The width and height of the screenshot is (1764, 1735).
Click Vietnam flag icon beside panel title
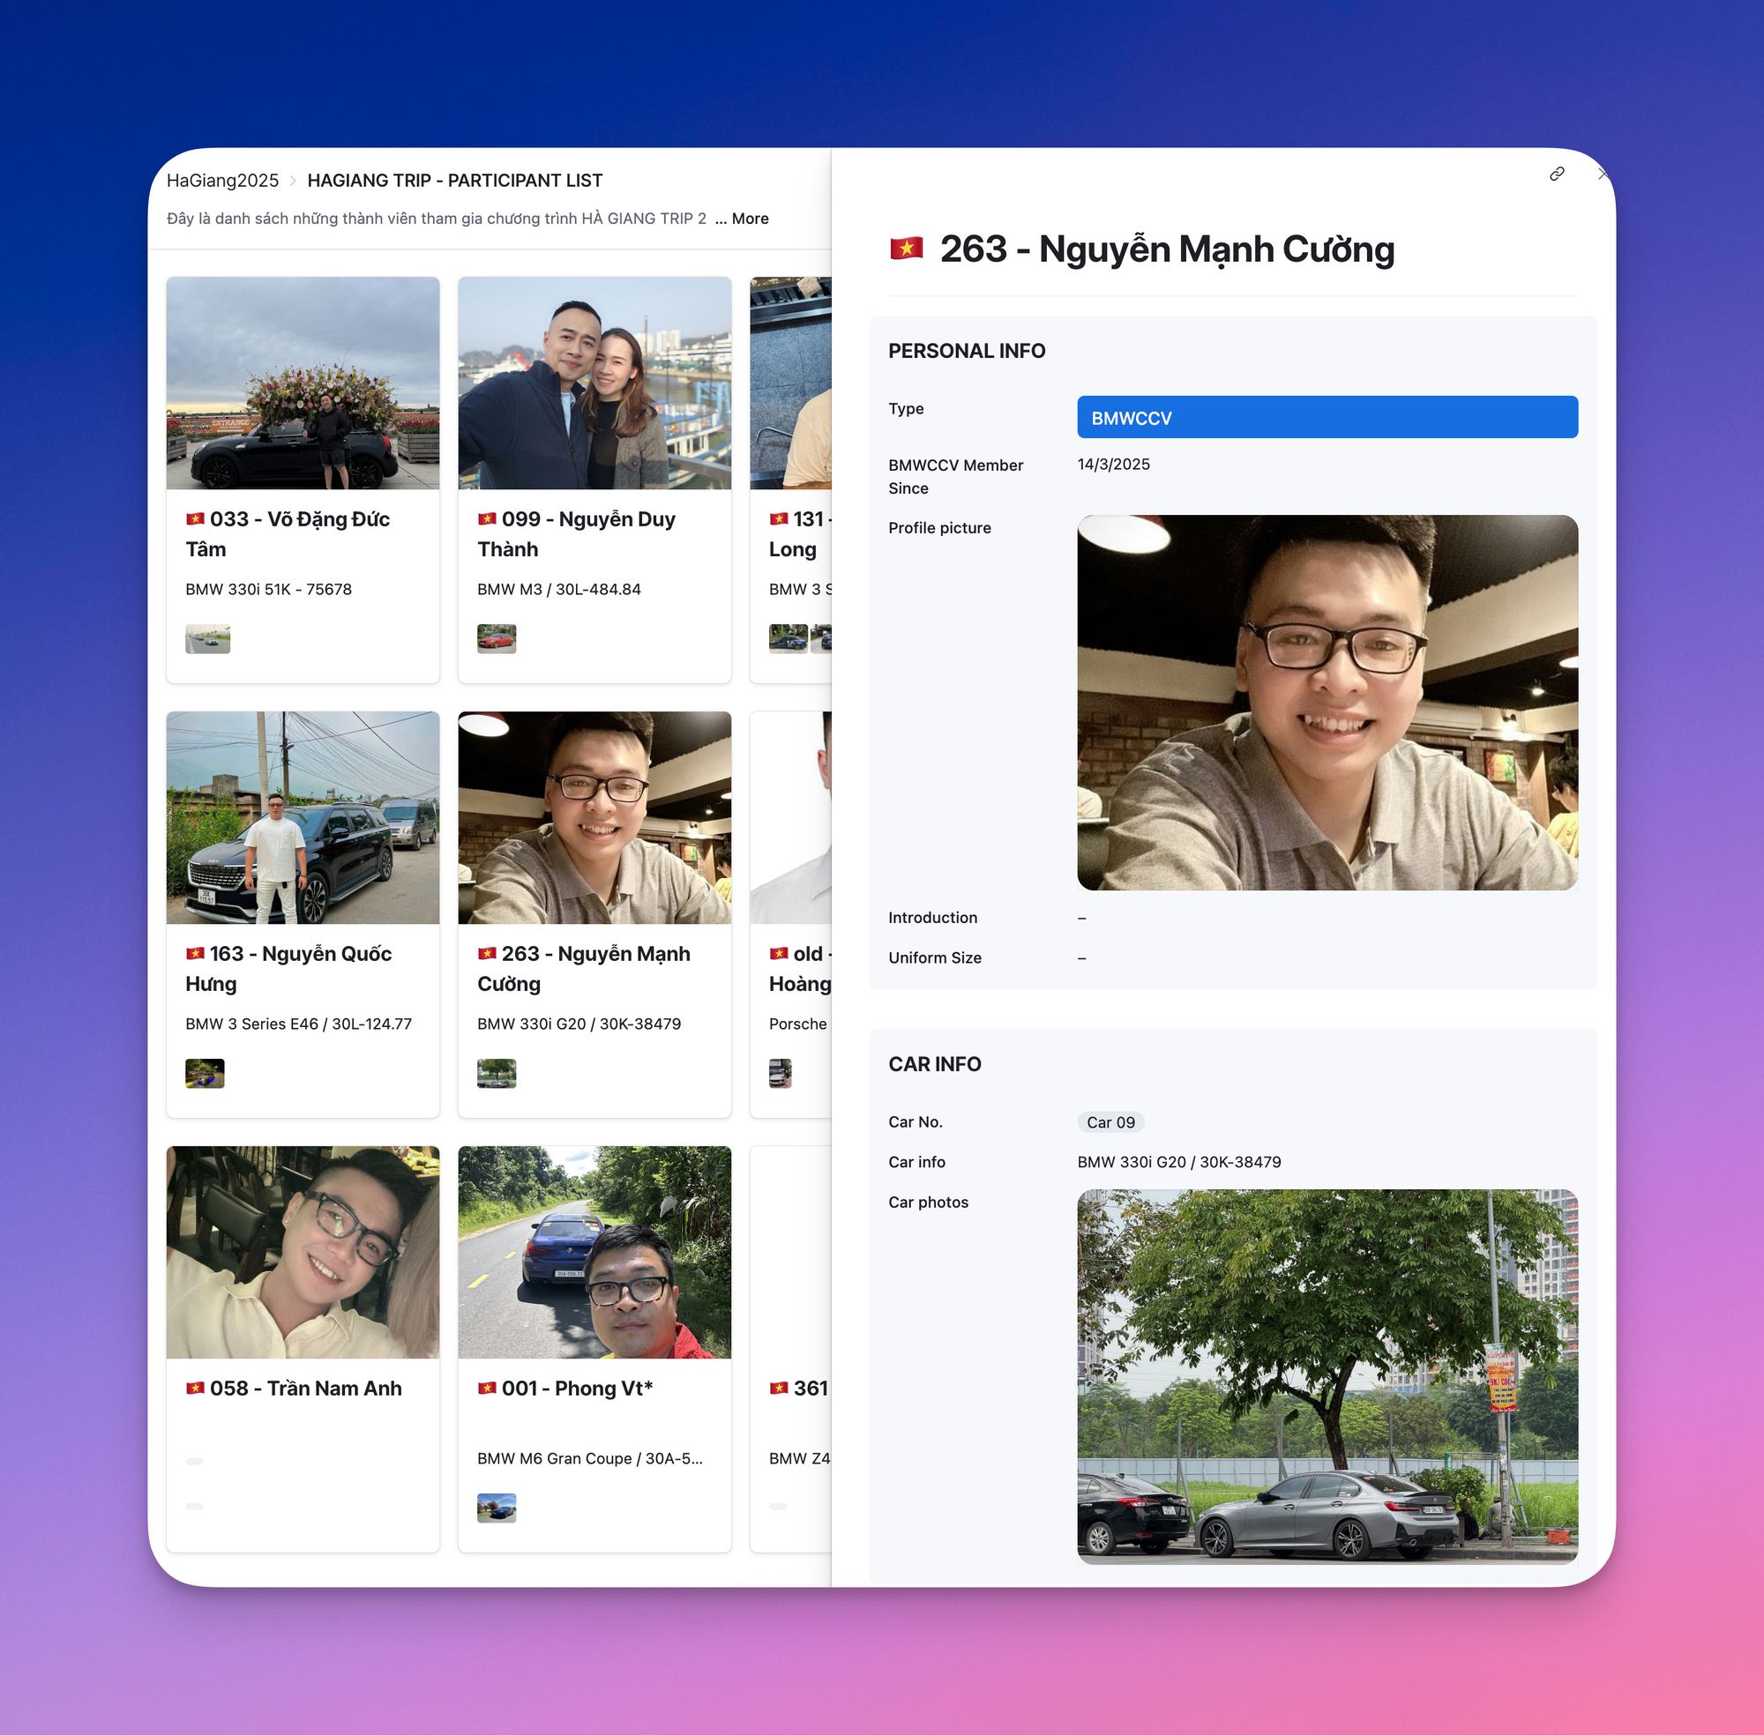click(x=906, y=248)
